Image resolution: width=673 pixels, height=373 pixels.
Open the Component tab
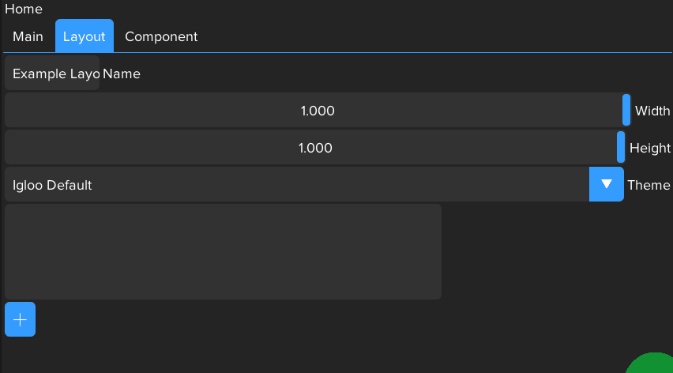coord(161,36)
